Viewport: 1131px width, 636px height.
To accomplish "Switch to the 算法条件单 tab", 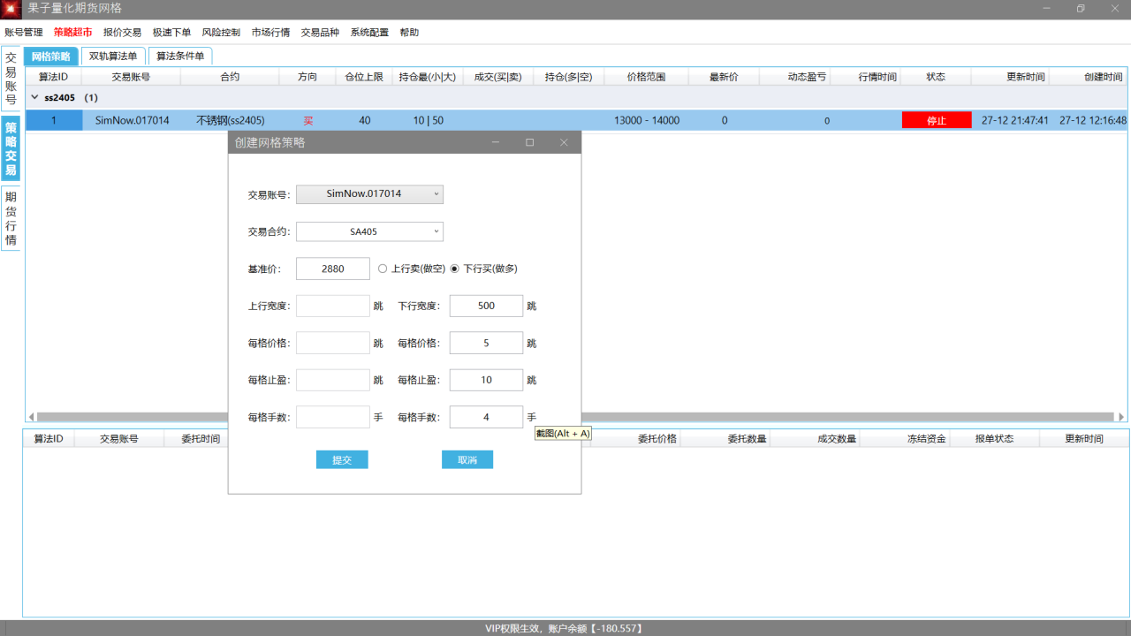I will tap(179, 55).
